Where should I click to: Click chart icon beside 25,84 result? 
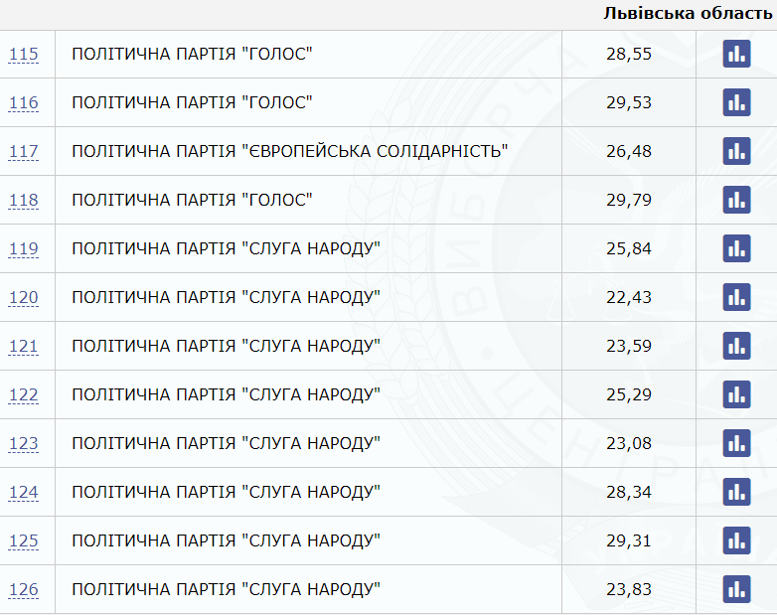point(736,248)
